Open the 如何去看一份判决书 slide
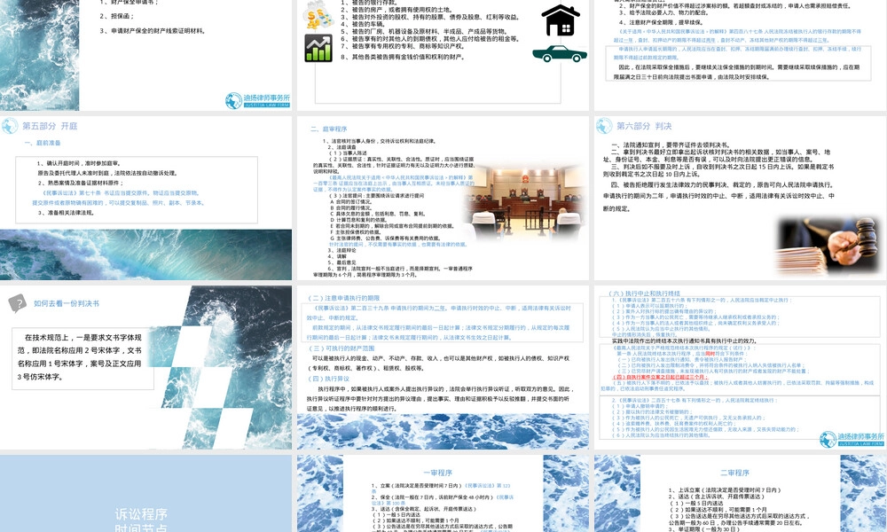887x532 pixels. (146, 367)
